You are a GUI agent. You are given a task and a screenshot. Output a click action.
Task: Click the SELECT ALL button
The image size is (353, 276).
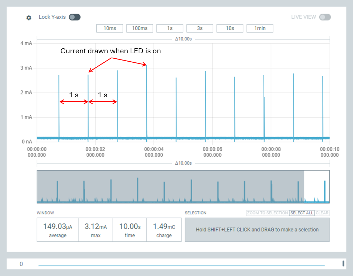pyautogui.click(x=301, y=213)
